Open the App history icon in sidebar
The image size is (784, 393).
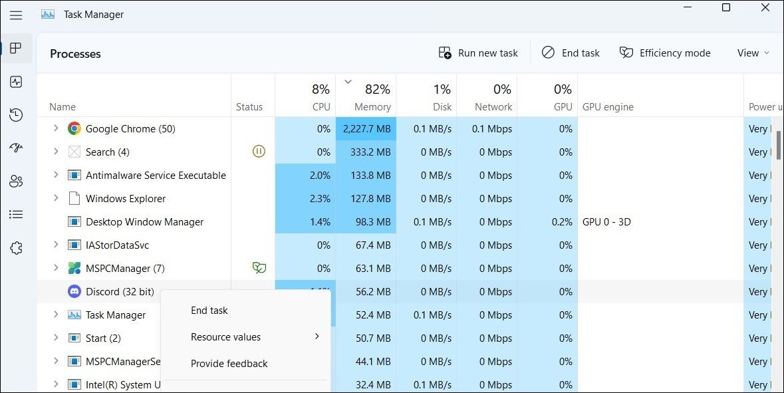coord(16,115)
